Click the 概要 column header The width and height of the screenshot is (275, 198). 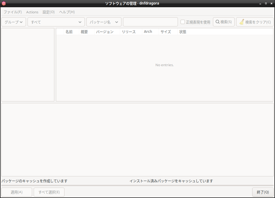[86, 32]
